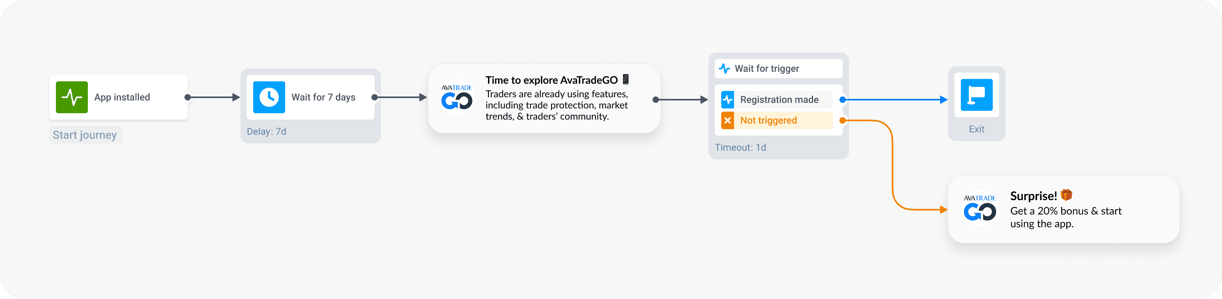
Task: Click the blue Exit flag icon
Action: [976, 95]
